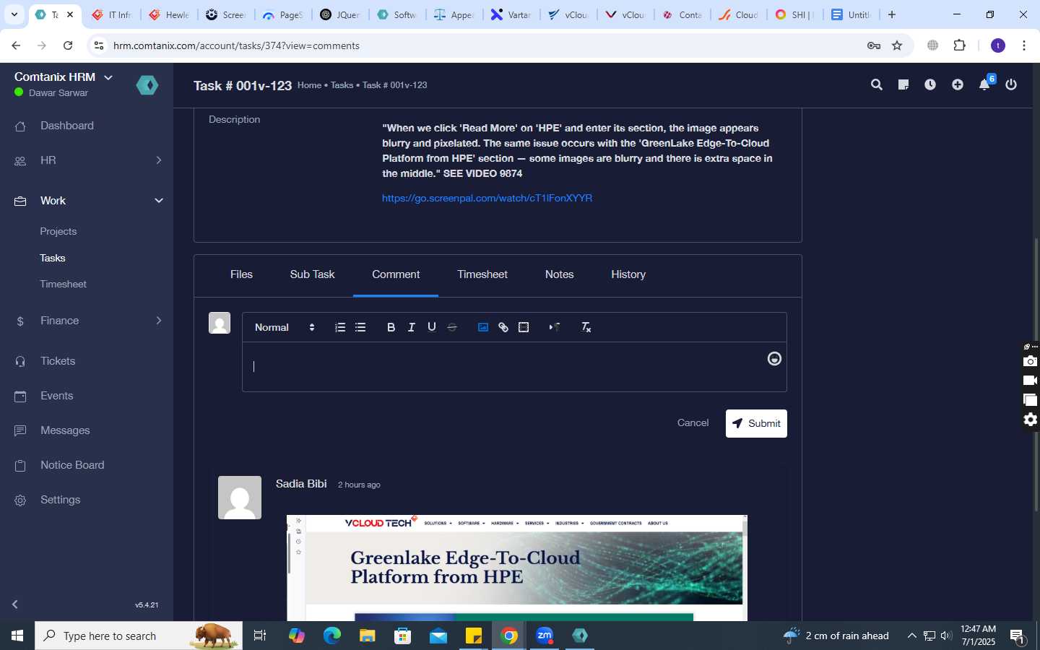Viewport: 1040px width, 650px height.
Task: Open Events in sidebar
Action: click(x=57, y=396)
